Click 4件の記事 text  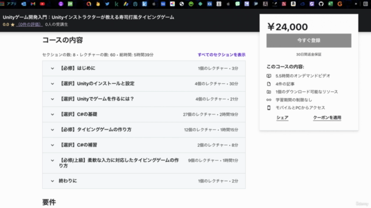pos(285,84)
